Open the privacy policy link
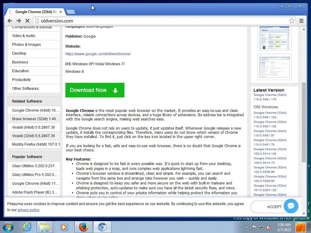Image resolution: width=311 pixels, height=233 pixels. point(28,210)
